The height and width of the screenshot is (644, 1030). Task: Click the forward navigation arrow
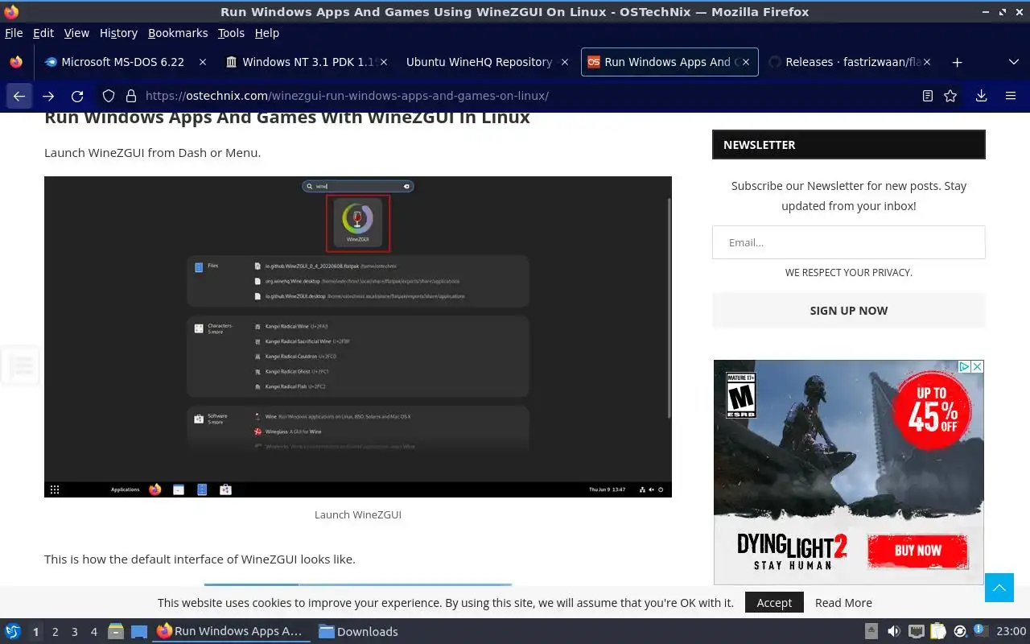pyautogui.click(x=48, y=96)
